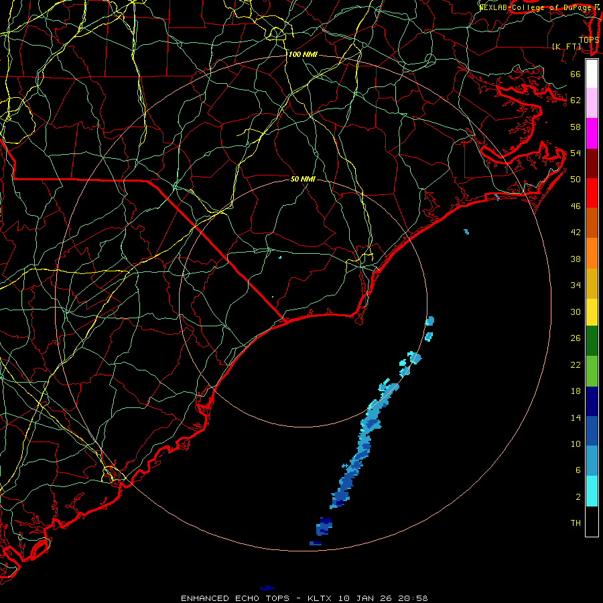Click the NEXLAB-College of DuPage credit text
Image resolution: width=603 pixels, height=603 pixels.
[539, 7]
